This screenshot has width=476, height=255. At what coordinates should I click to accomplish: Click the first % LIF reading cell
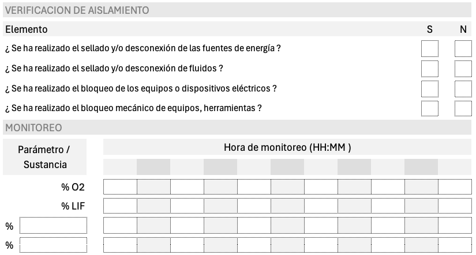pos(120,205)
